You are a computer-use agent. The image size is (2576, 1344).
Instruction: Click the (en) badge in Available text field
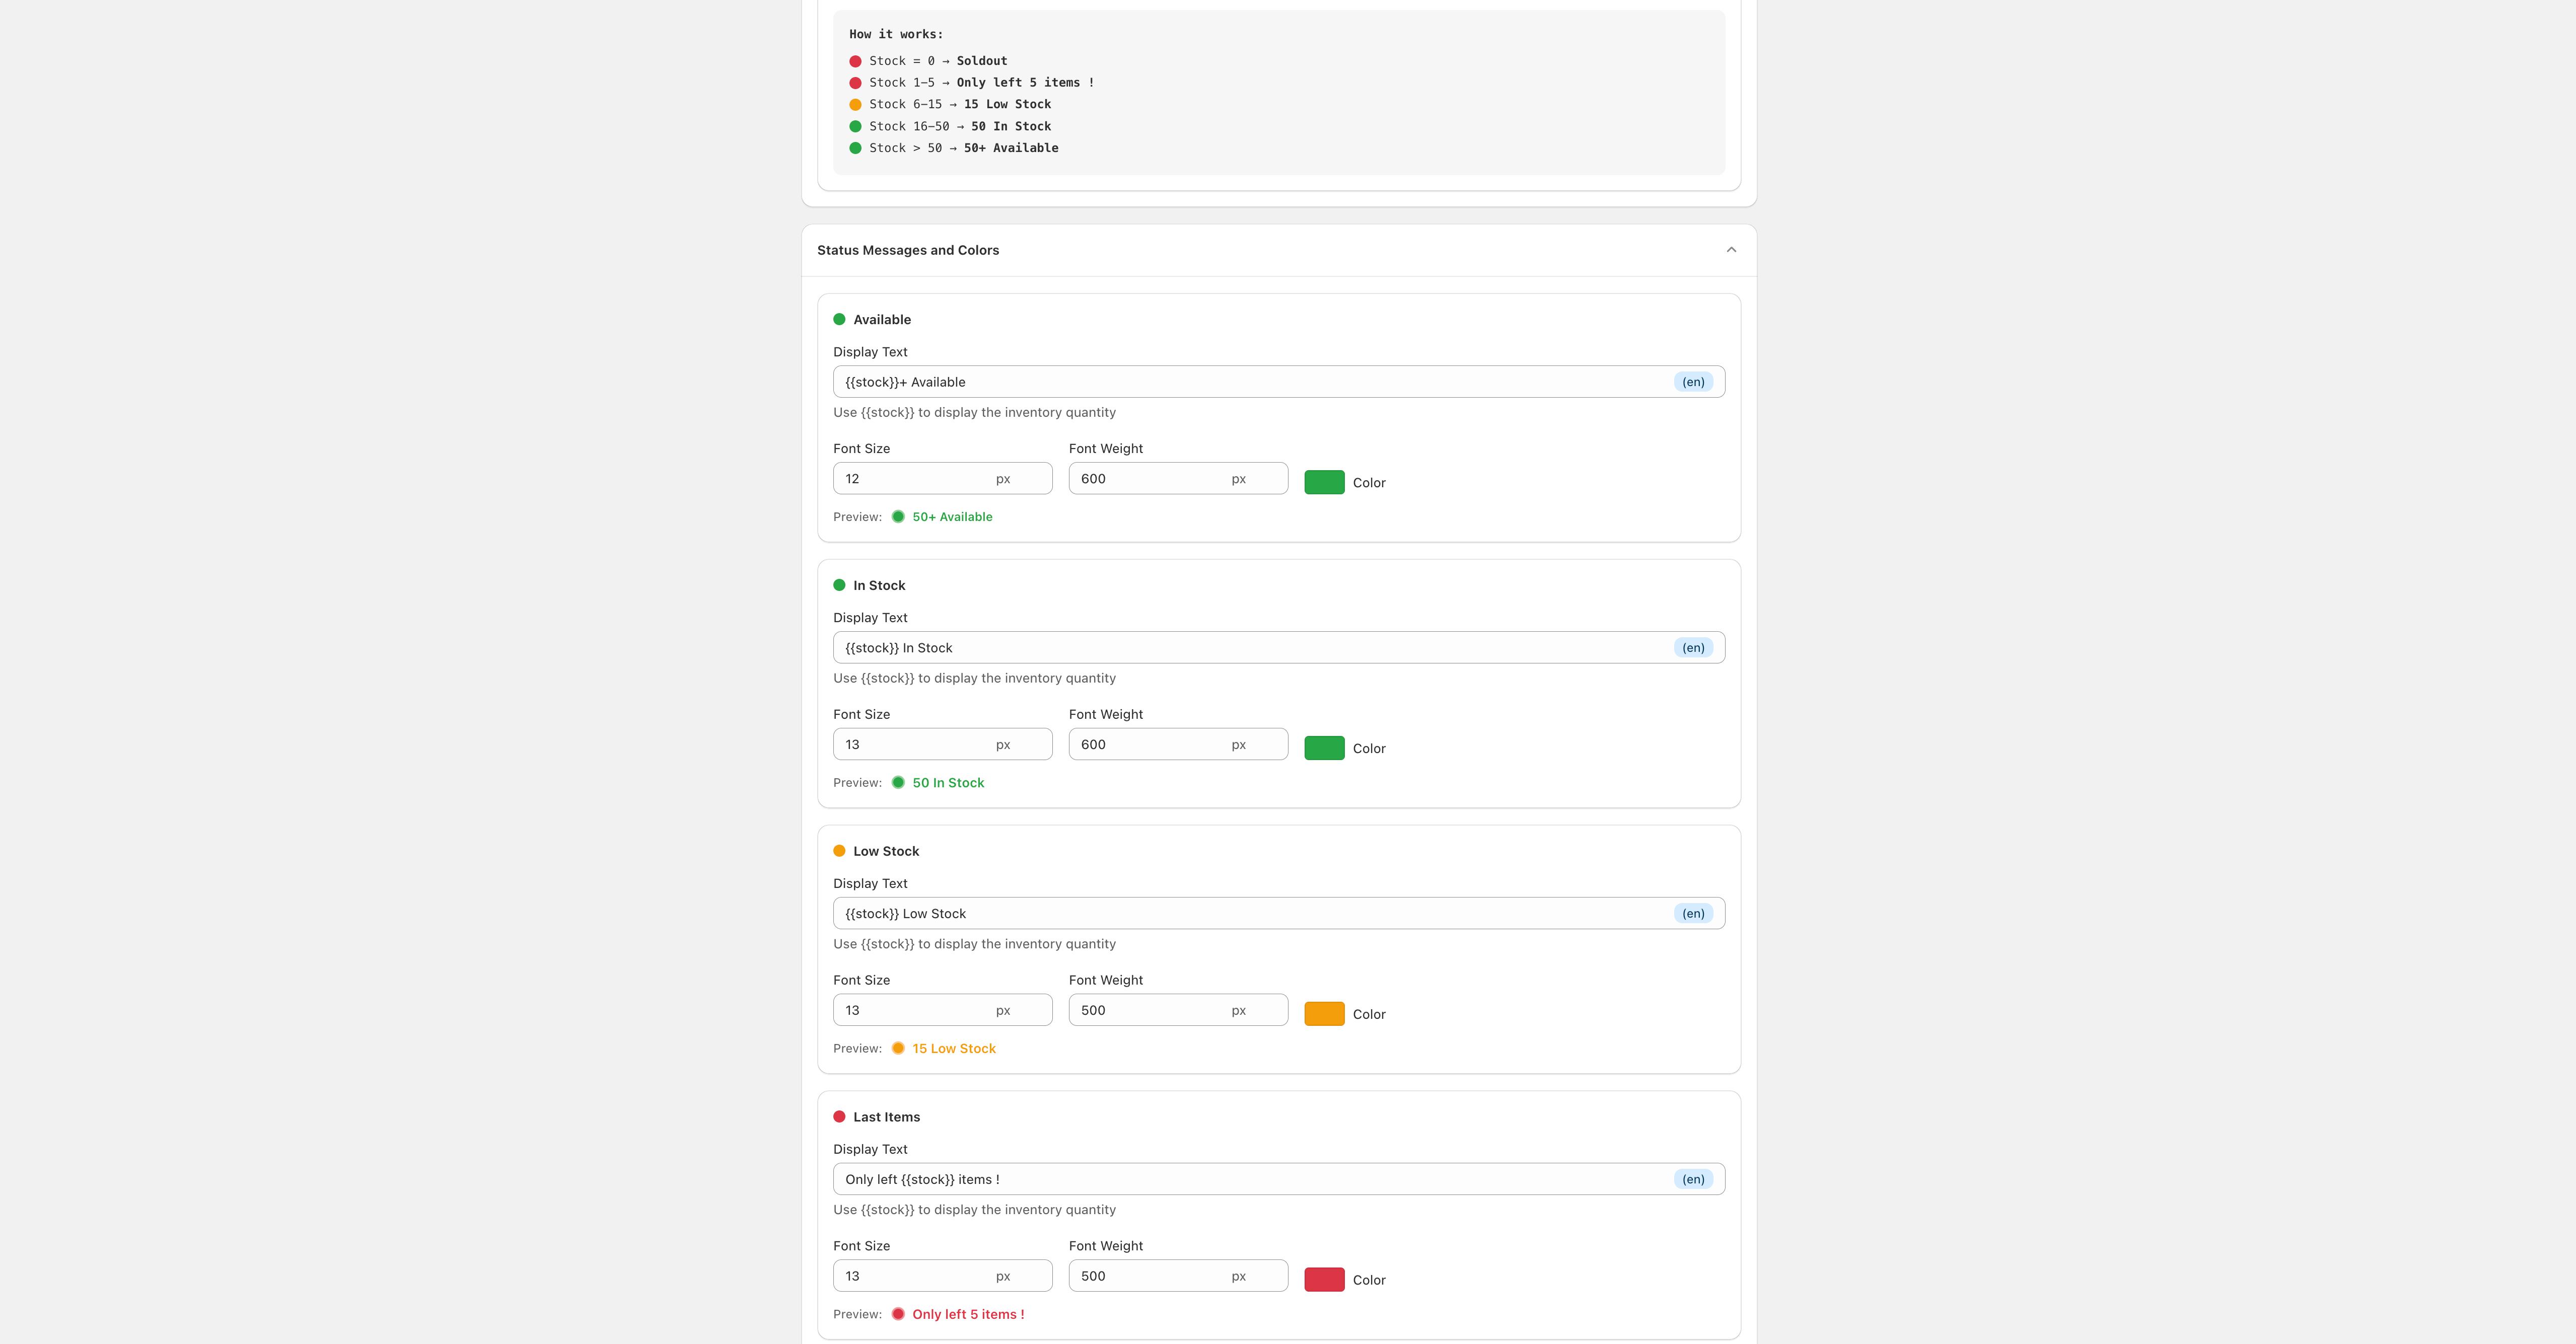pyautogui.click(x=1693, y=382)
